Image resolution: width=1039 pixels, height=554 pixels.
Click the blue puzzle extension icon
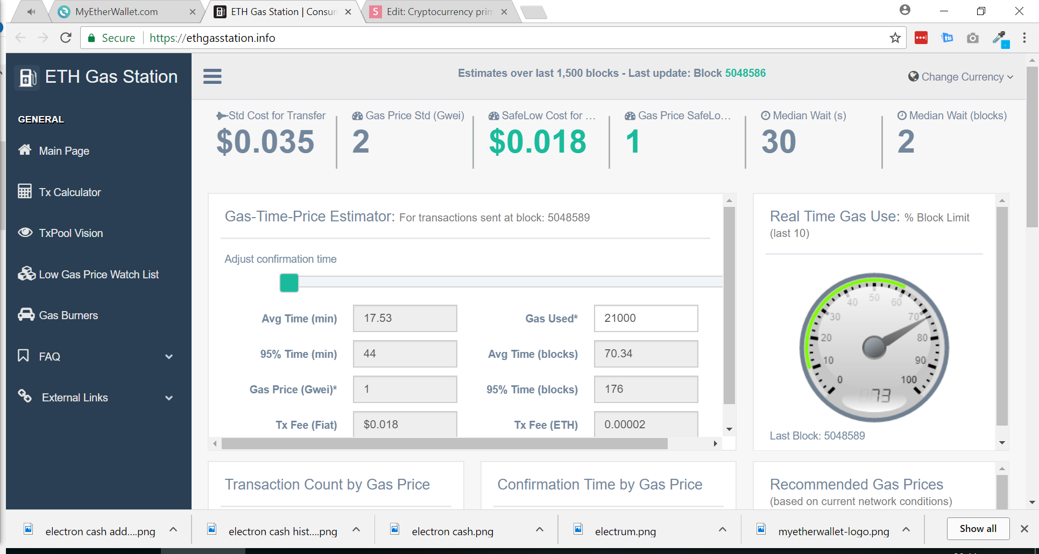pos(947,38)
